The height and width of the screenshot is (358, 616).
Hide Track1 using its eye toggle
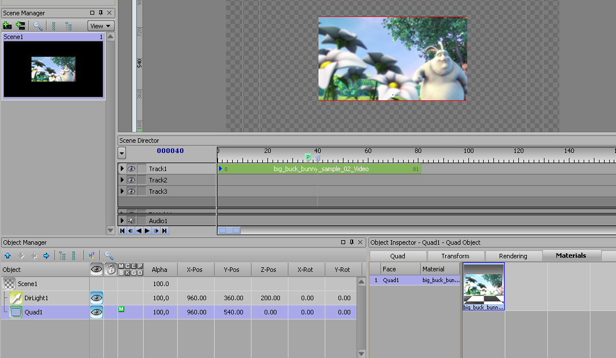tap(131, 169)
